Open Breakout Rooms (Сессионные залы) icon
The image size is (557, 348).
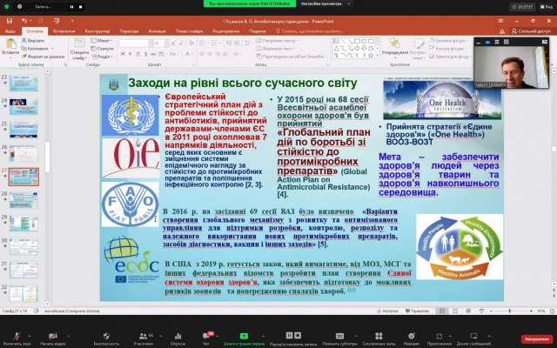(379, 336)
